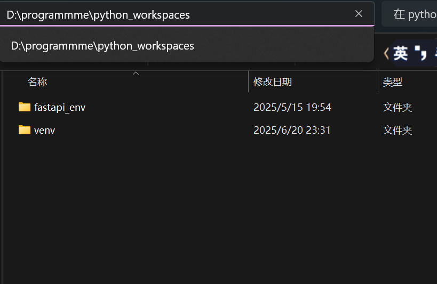This screenshot has height=284, width=437.
Task: Select the suggested path D:\programmme\python_workspaces
Action: click(x=187, y=46)
